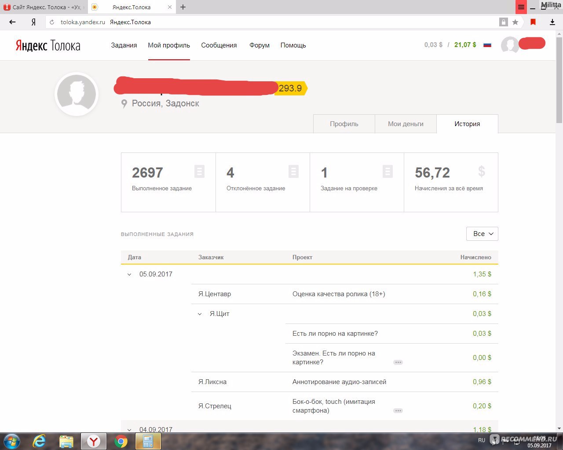This screenshot has height=450, width=563.
Task: Click the yellow 293.9 rating badge
Action: (291, 88)
